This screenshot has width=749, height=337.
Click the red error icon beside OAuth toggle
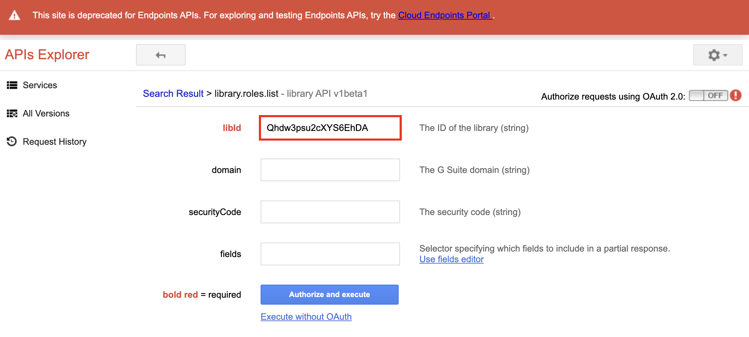pyautogui.click(x=736, y=96)
